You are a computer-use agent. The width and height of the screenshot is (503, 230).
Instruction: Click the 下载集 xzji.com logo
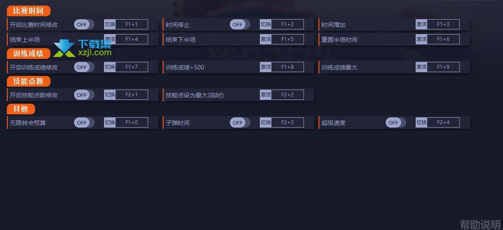(83, 48)
